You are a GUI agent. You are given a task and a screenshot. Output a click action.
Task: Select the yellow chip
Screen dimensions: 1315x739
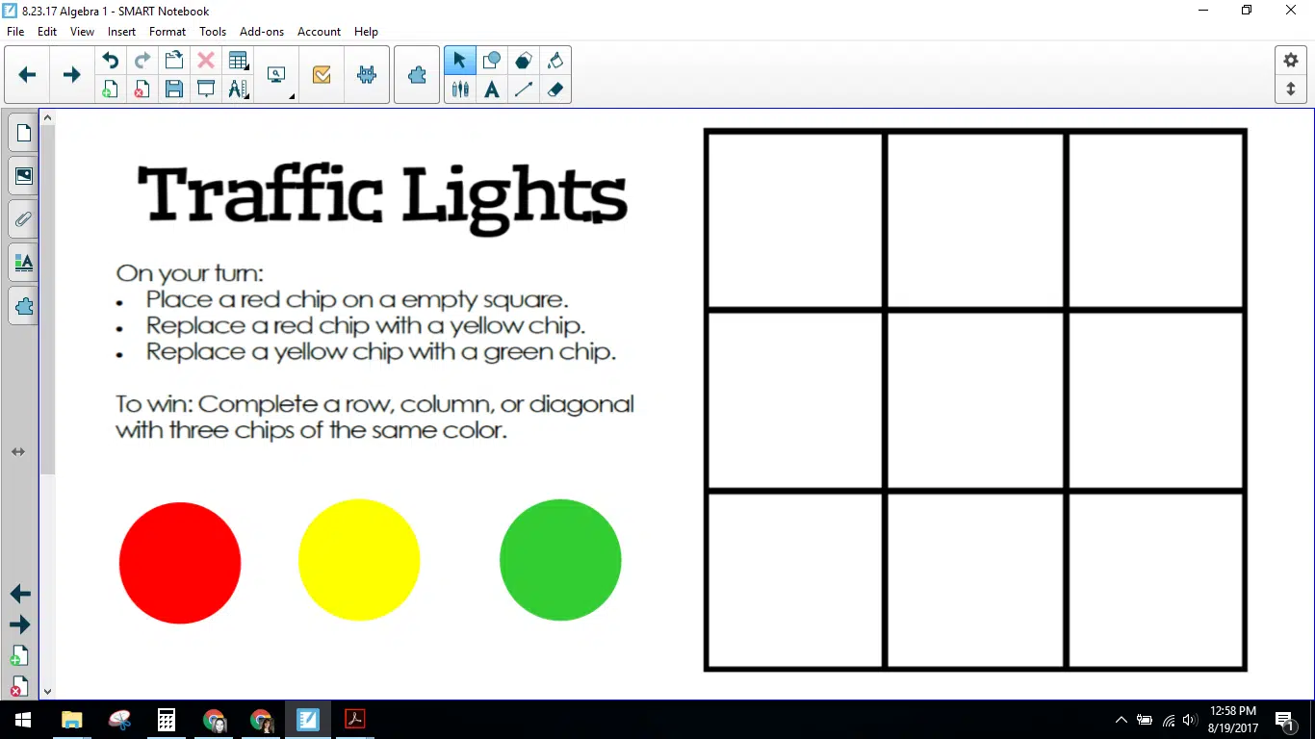[x=359, y=560]
